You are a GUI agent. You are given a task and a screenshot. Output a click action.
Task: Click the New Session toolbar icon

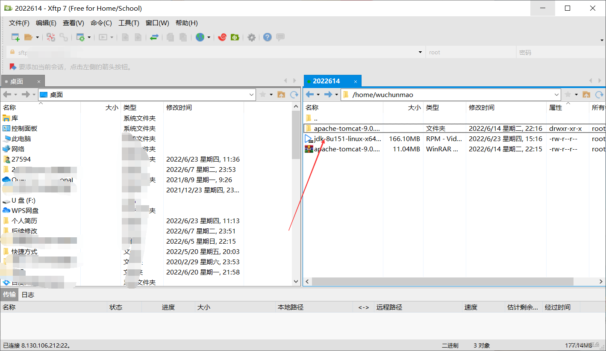pos(15,37)
